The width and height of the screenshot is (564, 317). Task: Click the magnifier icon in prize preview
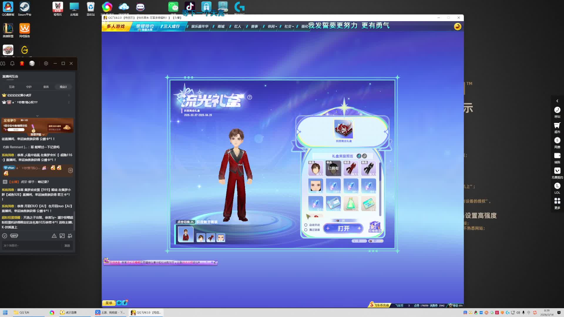[x=365, y=156]
